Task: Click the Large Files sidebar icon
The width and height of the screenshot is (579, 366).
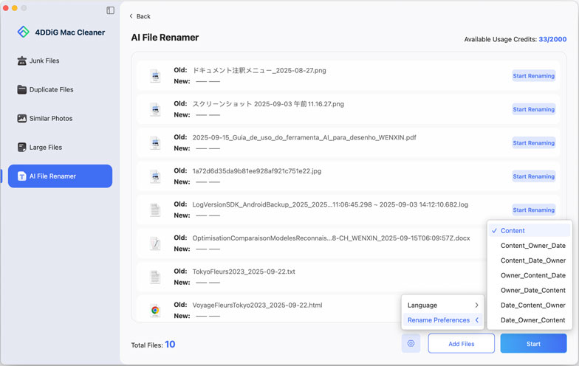Action: pyautogui.click(x=22, y=148)
